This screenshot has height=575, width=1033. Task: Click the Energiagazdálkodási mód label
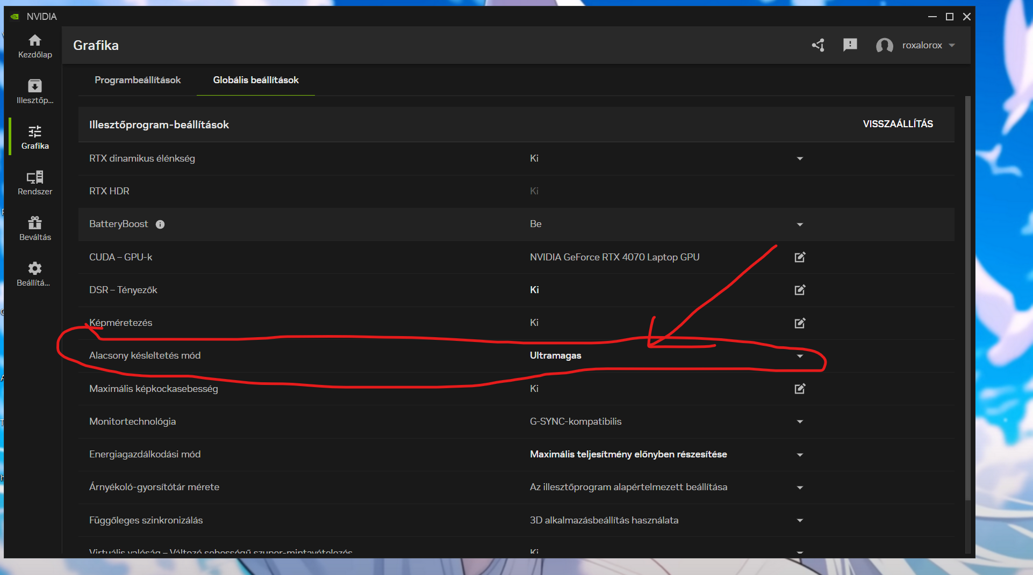click(x=145, y=454)
